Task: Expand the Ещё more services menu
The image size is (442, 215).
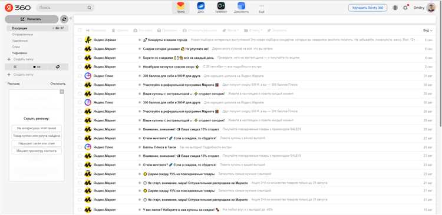Action: [x=262, y=8]
